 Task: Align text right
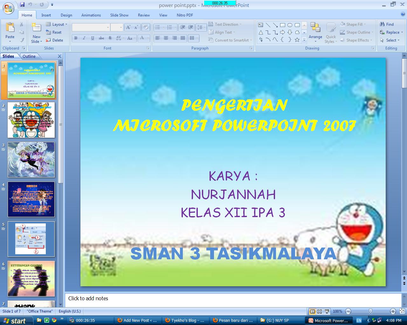click(174, 38)
